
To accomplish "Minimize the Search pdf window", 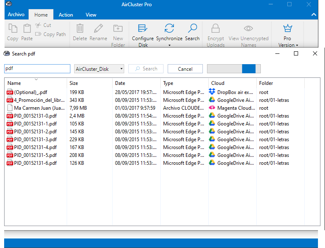I will [277, 53].
